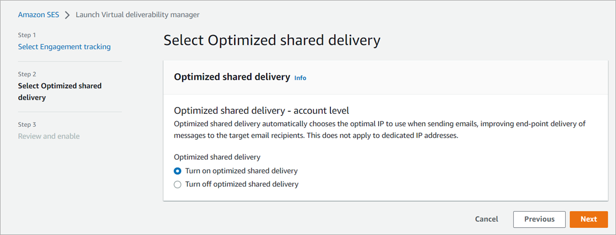The width and height of the screenshot is (616, 235).
Task: Select Turn on optimized shared delivery radio
Action: pyautogui.click(x=178, y=171)
